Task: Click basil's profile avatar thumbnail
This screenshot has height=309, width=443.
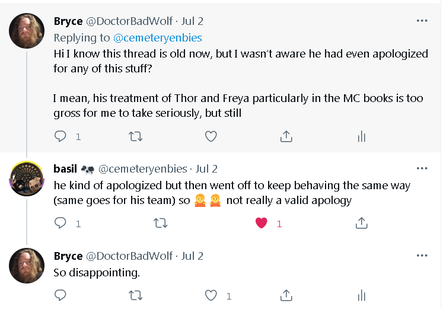Action: point(26,177)
